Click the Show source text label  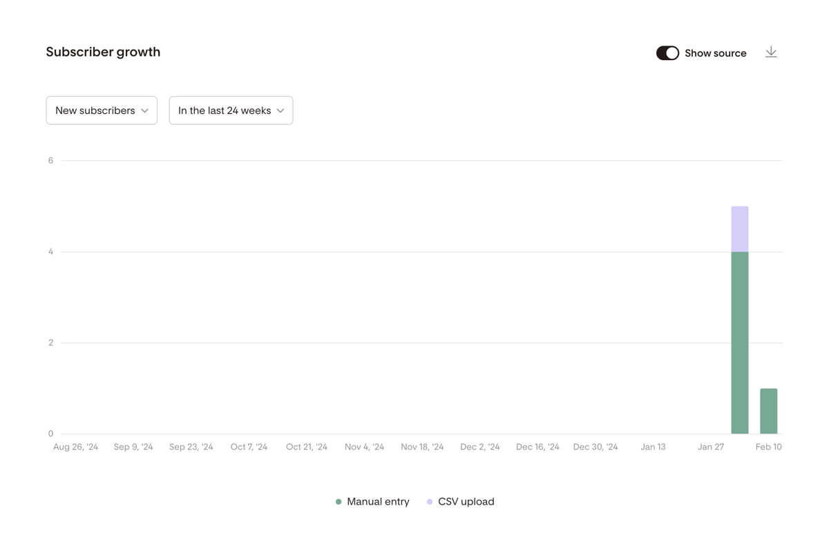tap(715, 52)
